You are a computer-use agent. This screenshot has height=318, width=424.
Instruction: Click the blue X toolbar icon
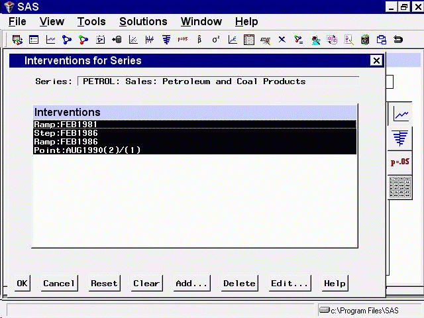pyautogui.click(x=282, y=40)
